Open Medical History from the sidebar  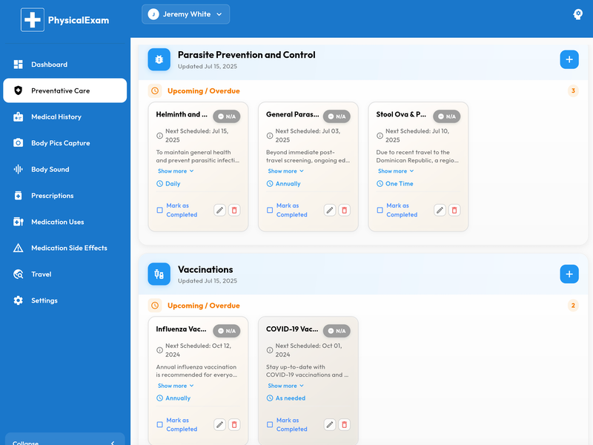(56, 117)
